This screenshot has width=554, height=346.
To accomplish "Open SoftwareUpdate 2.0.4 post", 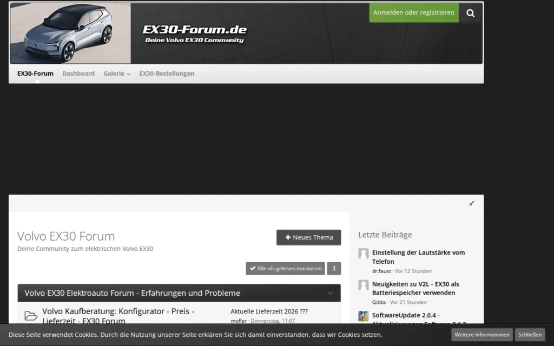I will (x=419, y=318).
